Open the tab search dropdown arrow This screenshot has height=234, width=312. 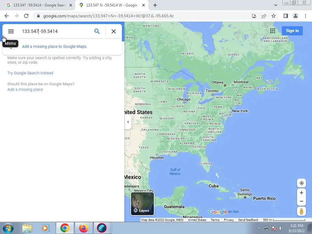[x=275, y=5]
